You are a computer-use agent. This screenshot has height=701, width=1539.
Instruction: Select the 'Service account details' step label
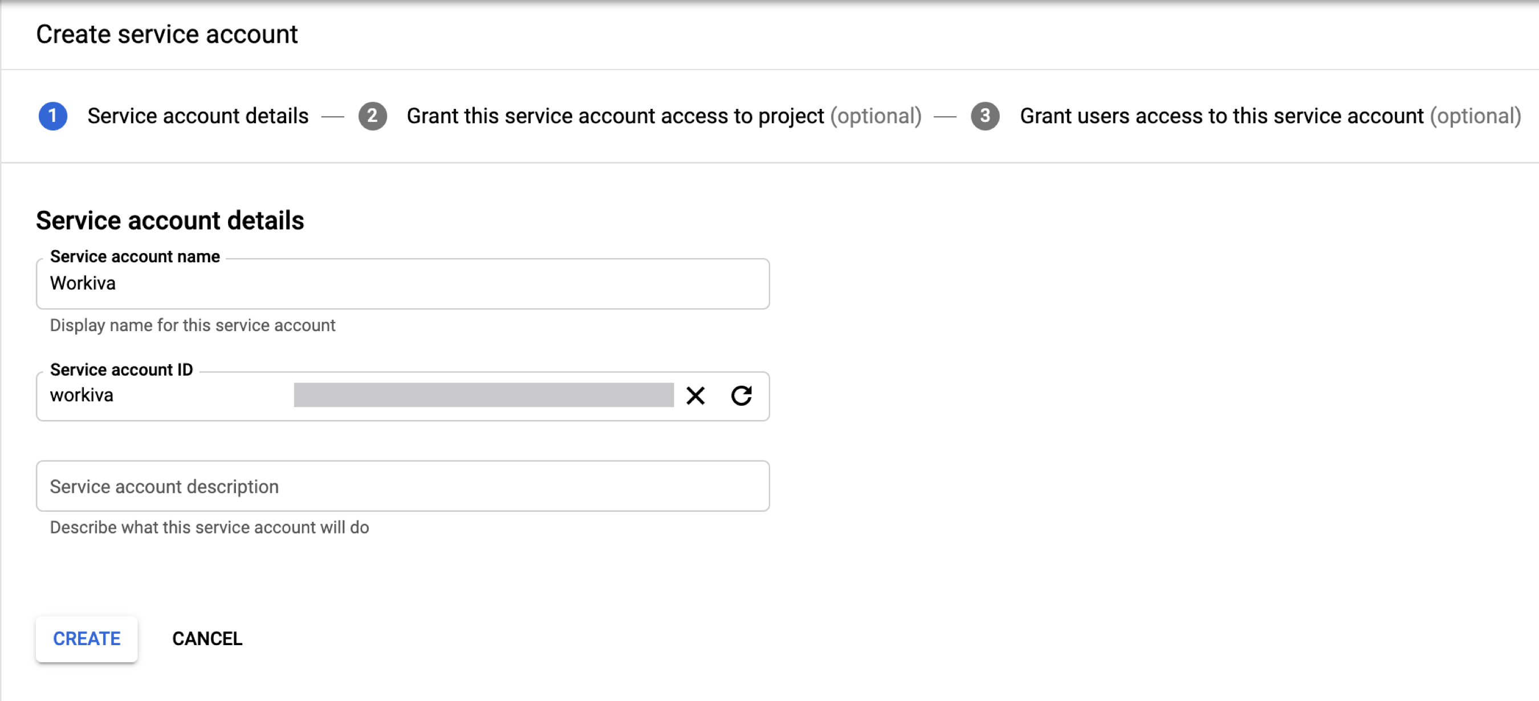[x=198, y=116]
